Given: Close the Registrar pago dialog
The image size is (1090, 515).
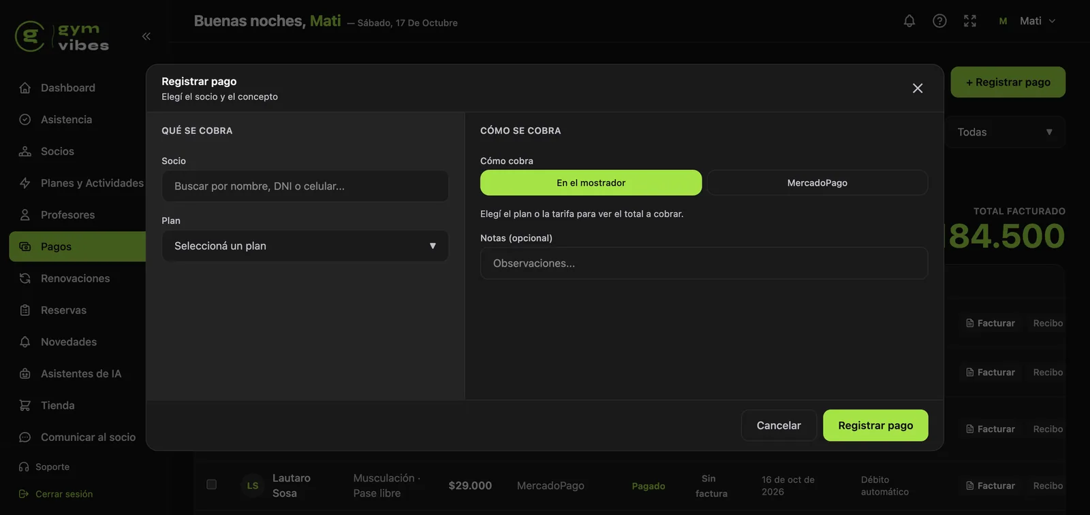Looking at the screenshot, I should 918,88.
